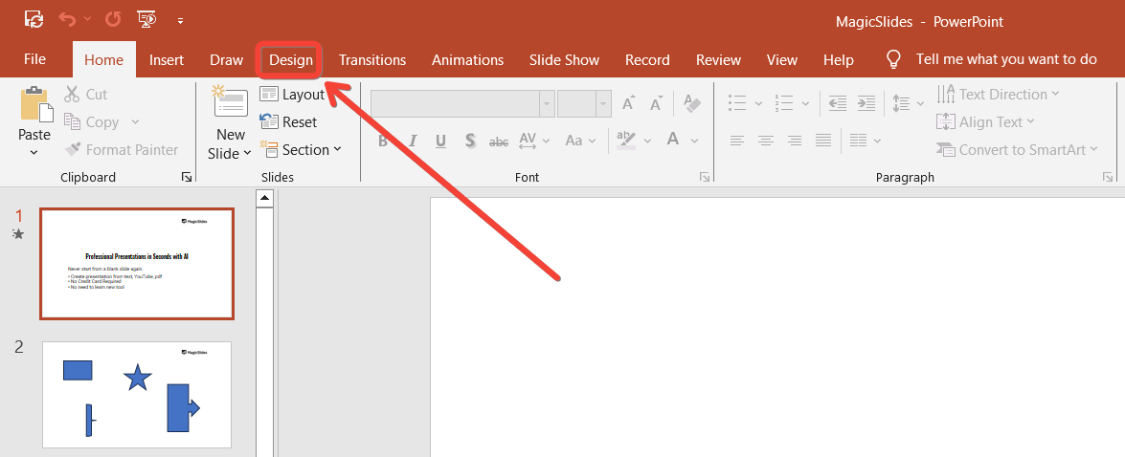Click the Reset slide button

click(x=288, y=121)
